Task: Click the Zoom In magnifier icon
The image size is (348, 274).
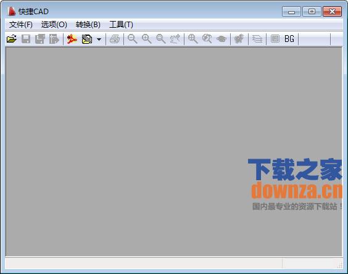Action: pyautogui.click(x=147, y=39)
